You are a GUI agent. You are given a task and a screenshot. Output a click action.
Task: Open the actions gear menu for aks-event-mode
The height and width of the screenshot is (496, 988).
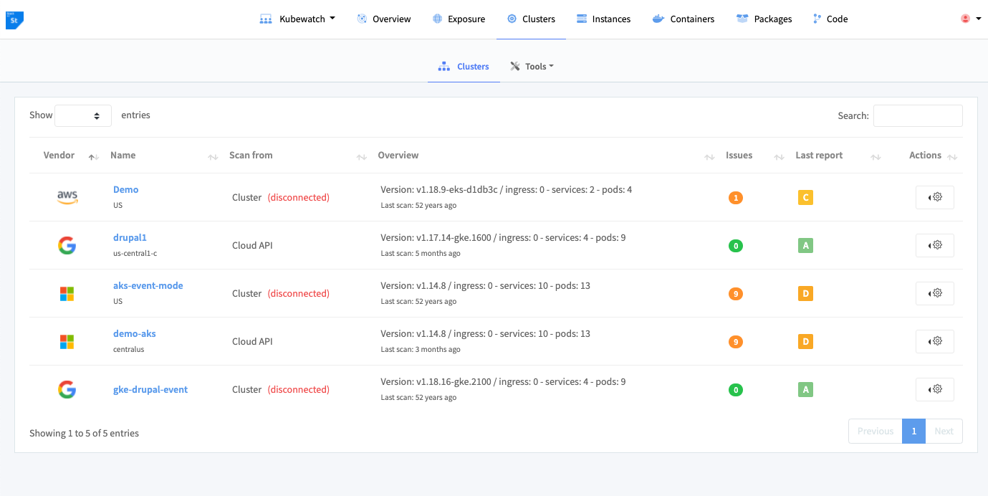[935, 293]
